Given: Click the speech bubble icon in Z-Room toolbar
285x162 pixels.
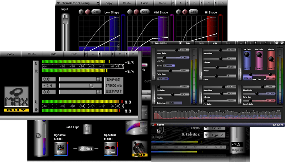Looking at the screenshot, I should (x=277, y=43).
